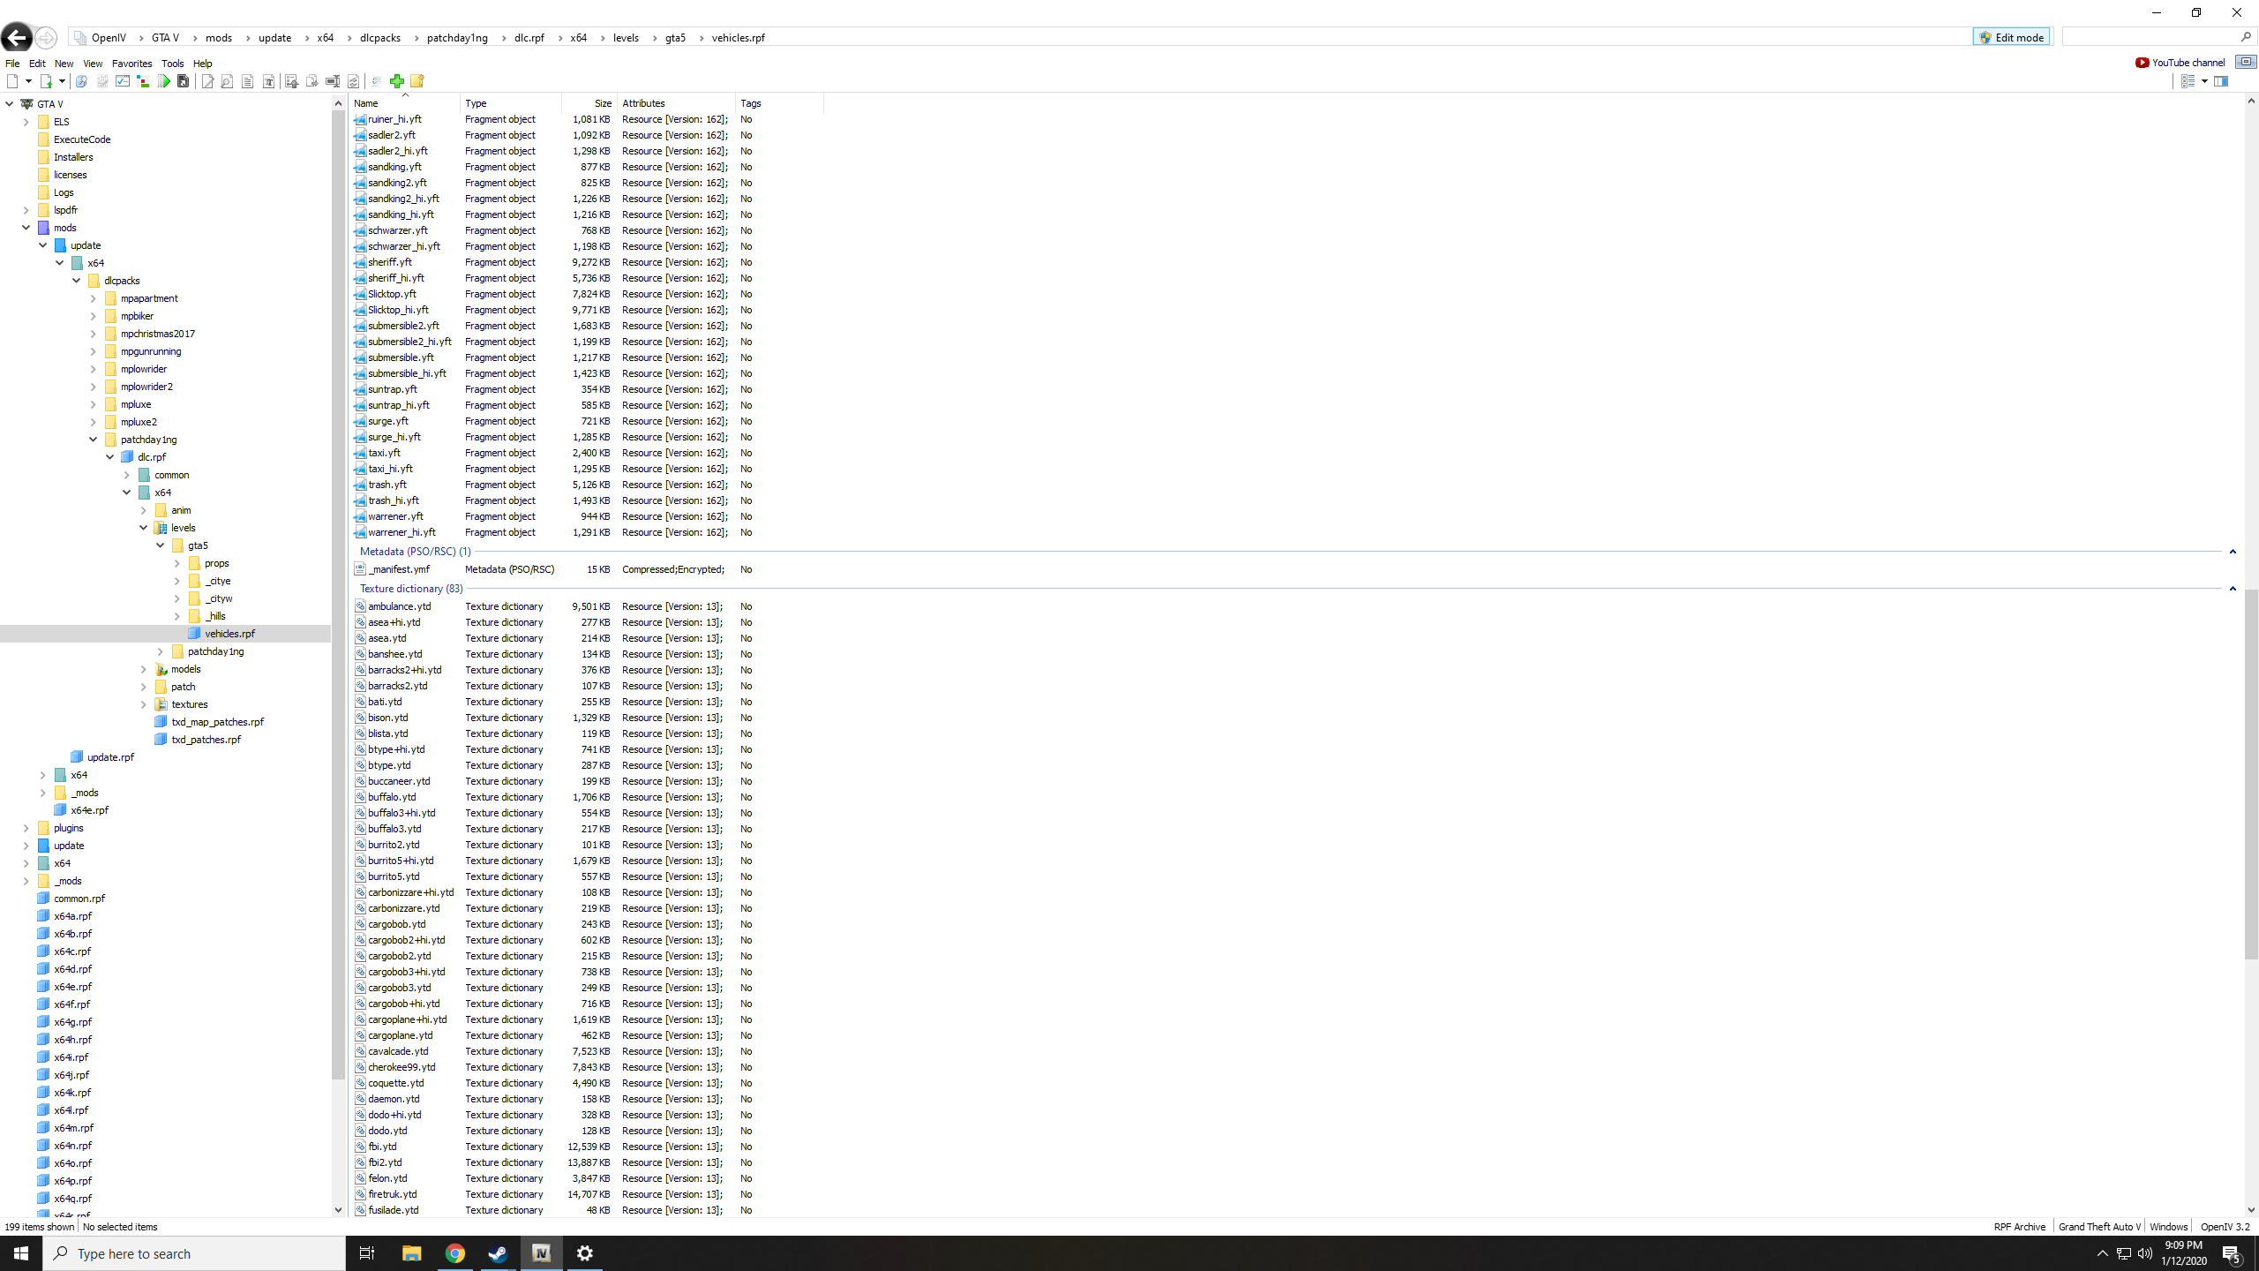Viewport: 2259px width, 1271px height.
Task: Click the options checklist window icon
Action: (x=123, y=81)
